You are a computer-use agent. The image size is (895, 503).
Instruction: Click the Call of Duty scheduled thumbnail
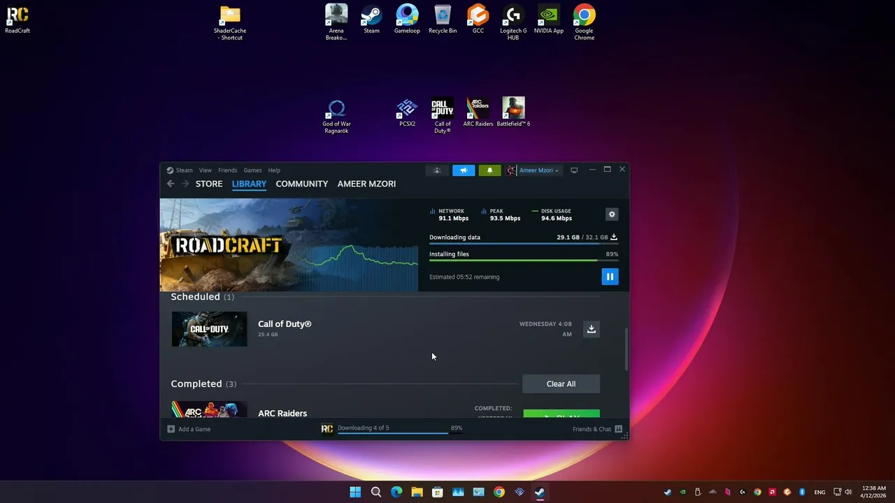coord(209,329)
